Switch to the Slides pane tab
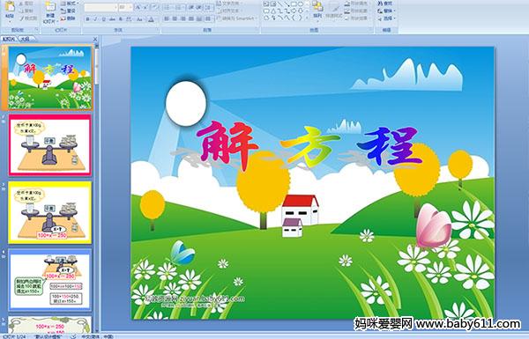The width and height of the screenshot is (529, 339). pos(9,39)
